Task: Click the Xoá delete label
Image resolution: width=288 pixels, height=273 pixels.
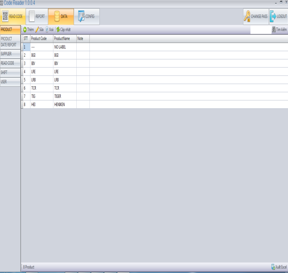Action: click(x=51, y=30)
